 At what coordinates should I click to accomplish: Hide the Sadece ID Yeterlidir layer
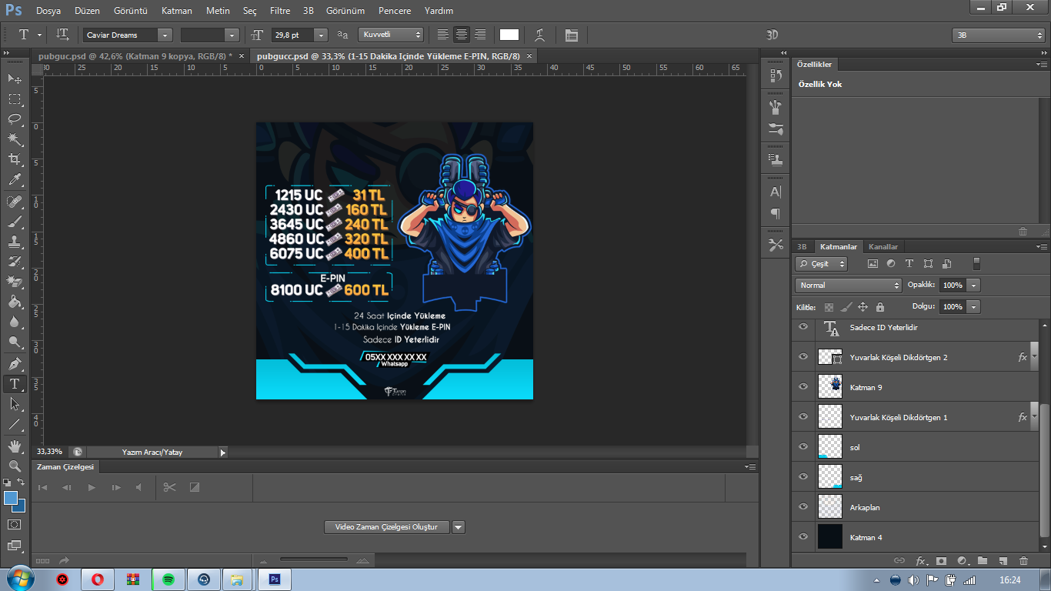coord(803,327)
